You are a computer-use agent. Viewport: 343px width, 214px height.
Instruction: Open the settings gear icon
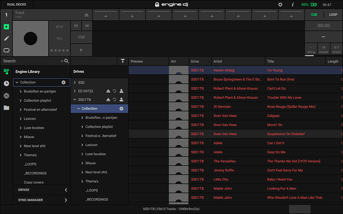coord(280,4)
